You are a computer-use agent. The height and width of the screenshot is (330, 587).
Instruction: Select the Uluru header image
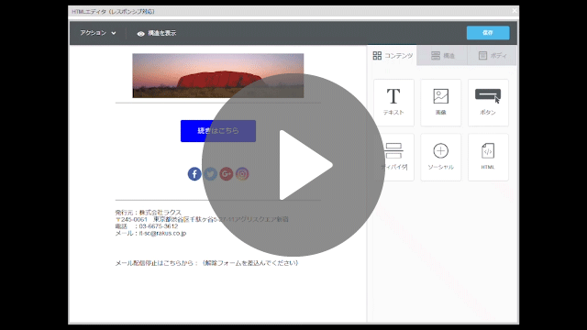(x=218, y=75)
